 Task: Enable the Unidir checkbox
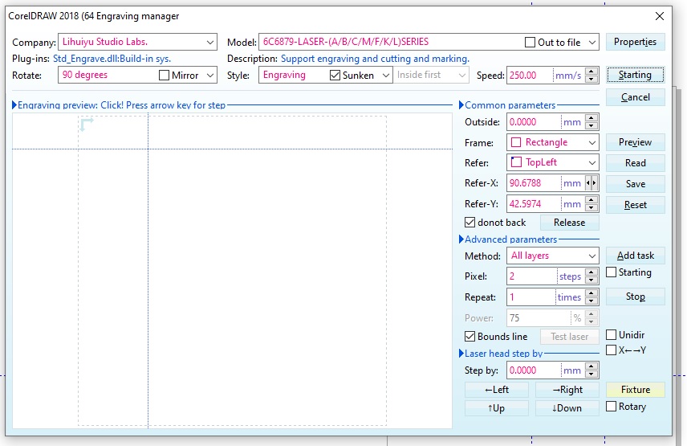pyautogui.click(x=612, y=335)
